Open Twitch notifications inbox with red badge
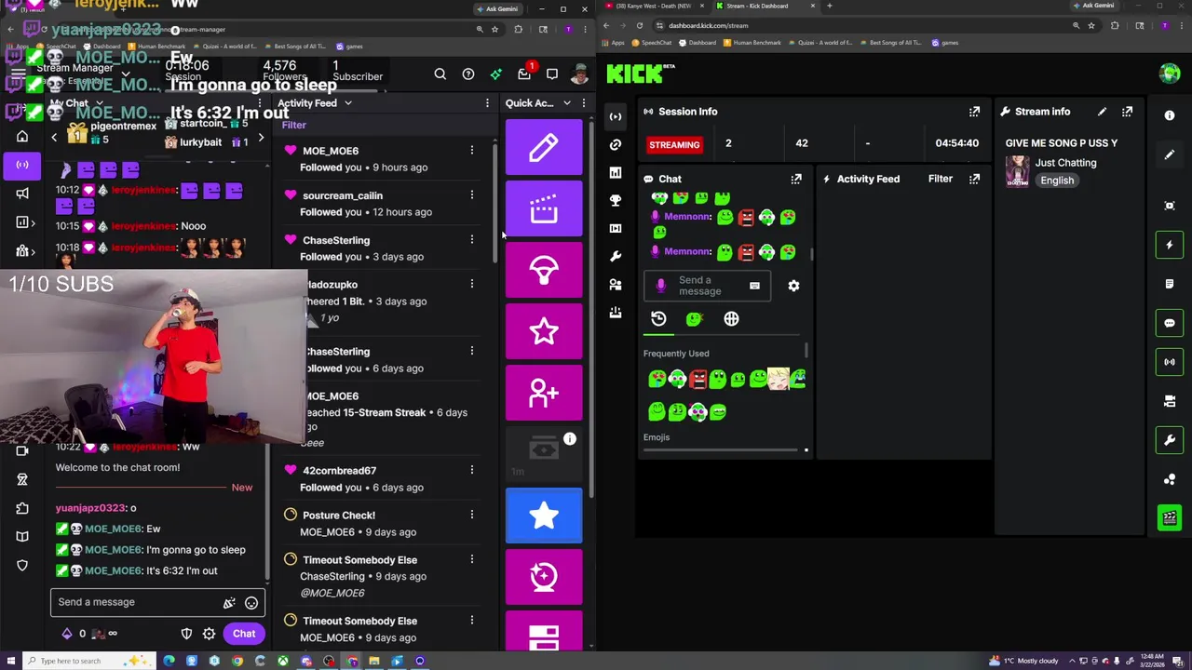1192x670 pixels. tap(524, 74)
